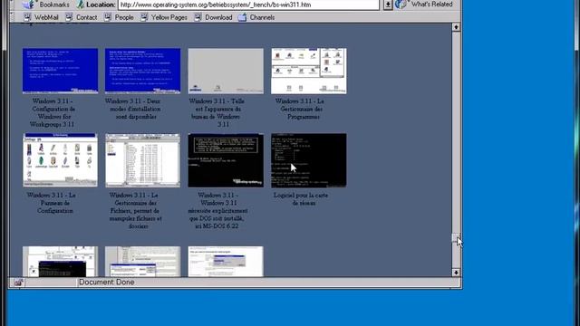Open thumbnail Logiciel pour la carte de réseau
The width and height of the screenshot is (580, 326).
point(309,160)
